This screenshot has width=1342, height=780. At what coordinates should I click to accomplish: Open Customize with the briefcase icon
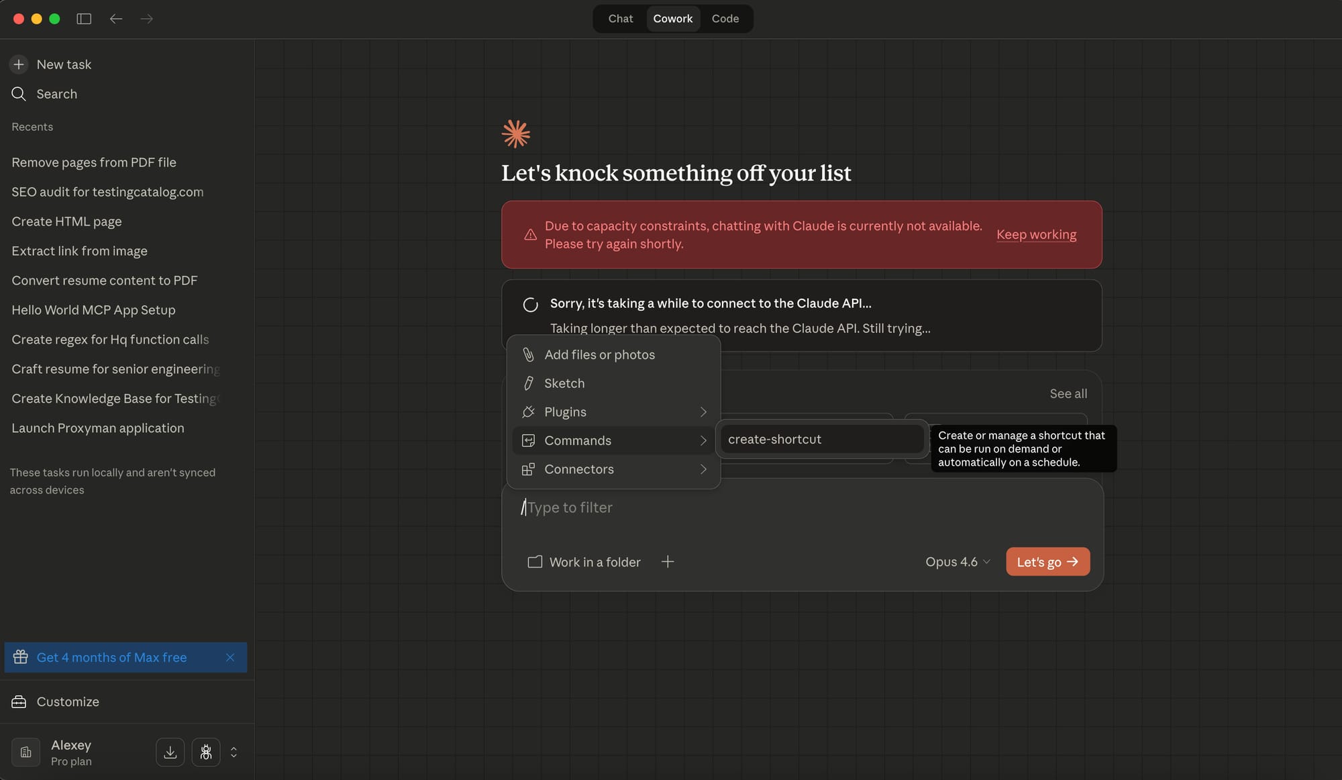point(19,701)
